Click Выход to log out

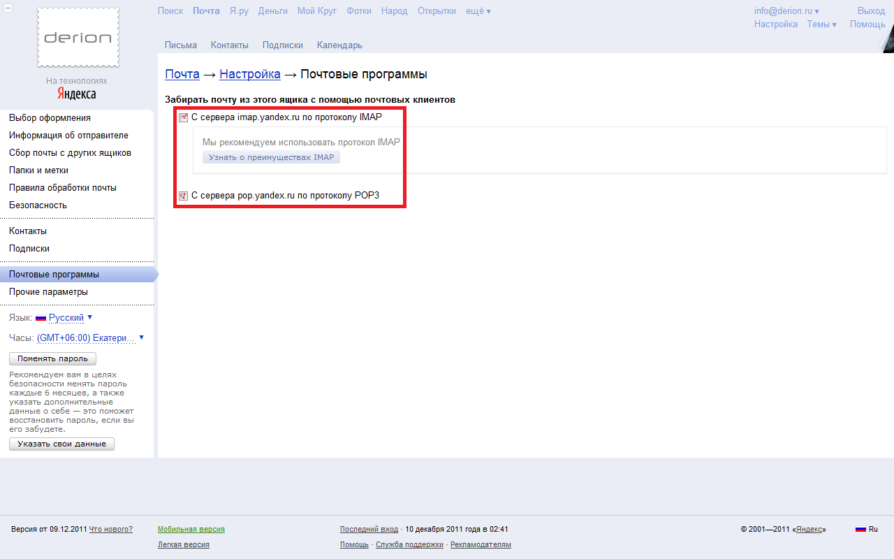click(x=871, y=11)
